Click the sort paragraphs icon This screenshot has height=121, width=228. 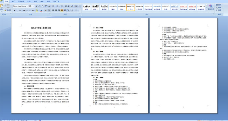[76, 6]
